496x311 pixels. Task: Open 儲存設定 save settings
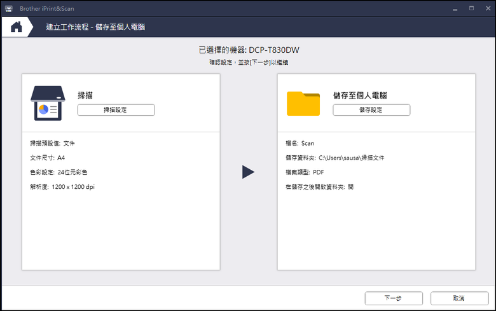click(371, 110)
